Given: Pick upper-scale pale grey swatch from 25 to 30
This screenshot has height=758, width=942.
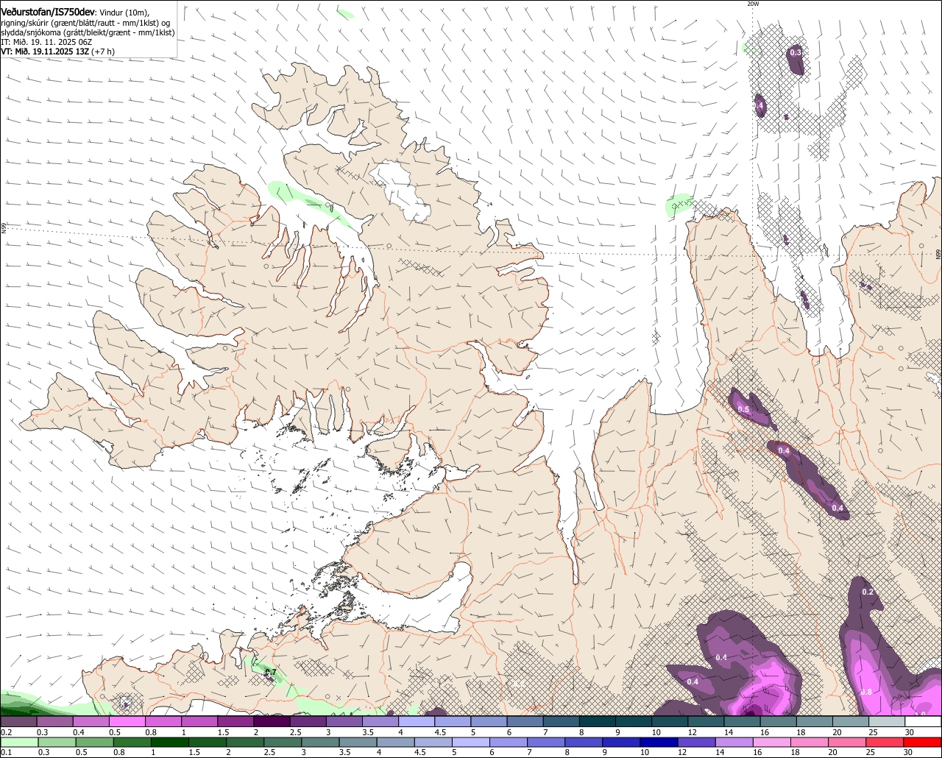Looking at the screenshot, I should [887, 722].
